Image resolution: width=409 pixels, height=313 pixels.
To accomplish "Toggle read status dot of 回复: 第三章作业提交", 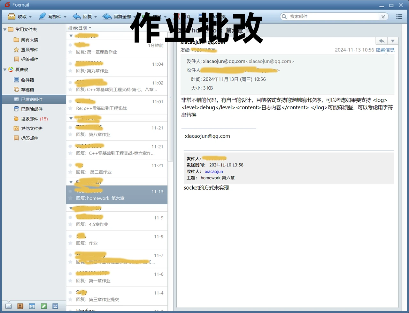I will click(x=70, y=293).
